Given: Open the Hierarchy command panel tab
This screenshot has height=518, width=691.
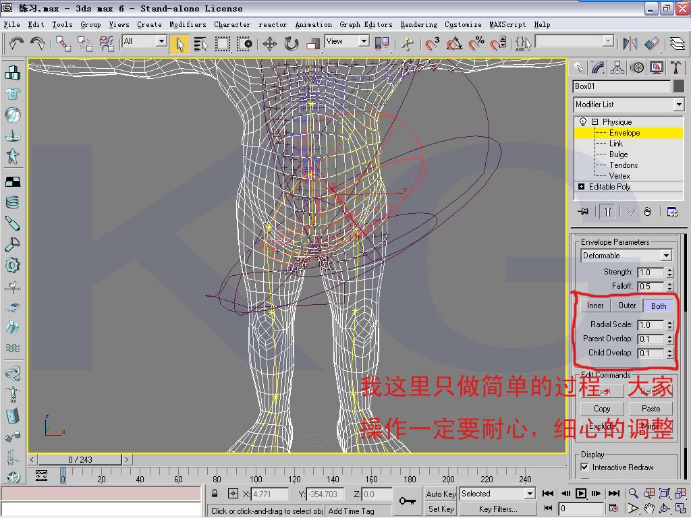Looking at the screenshot, I should pos(617,68).
